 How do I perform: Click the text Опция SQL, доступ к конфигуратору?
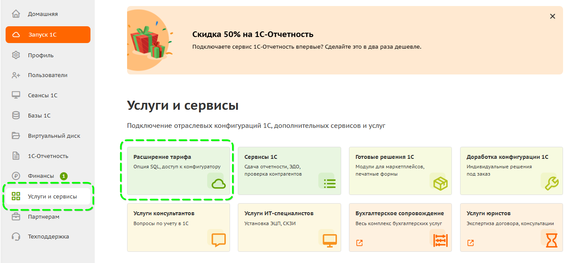click(x=177, y=167)
